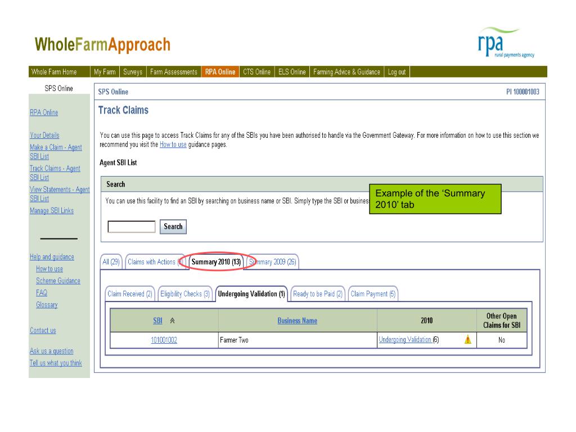Click the Tell us what you think link
Screen dimensions: 576x432
coord(56,363)
